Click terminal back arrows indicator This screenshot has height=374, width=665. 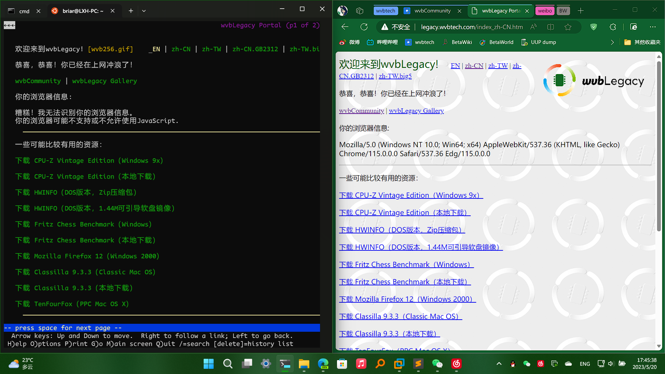[9, 25]
